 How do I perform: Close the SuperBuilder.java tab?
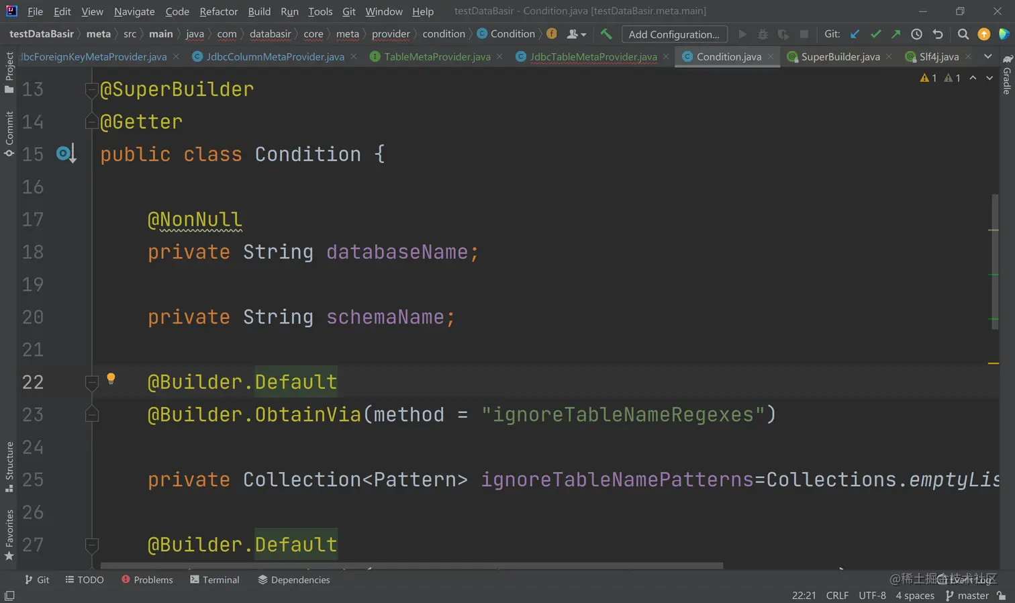(889, 56)
